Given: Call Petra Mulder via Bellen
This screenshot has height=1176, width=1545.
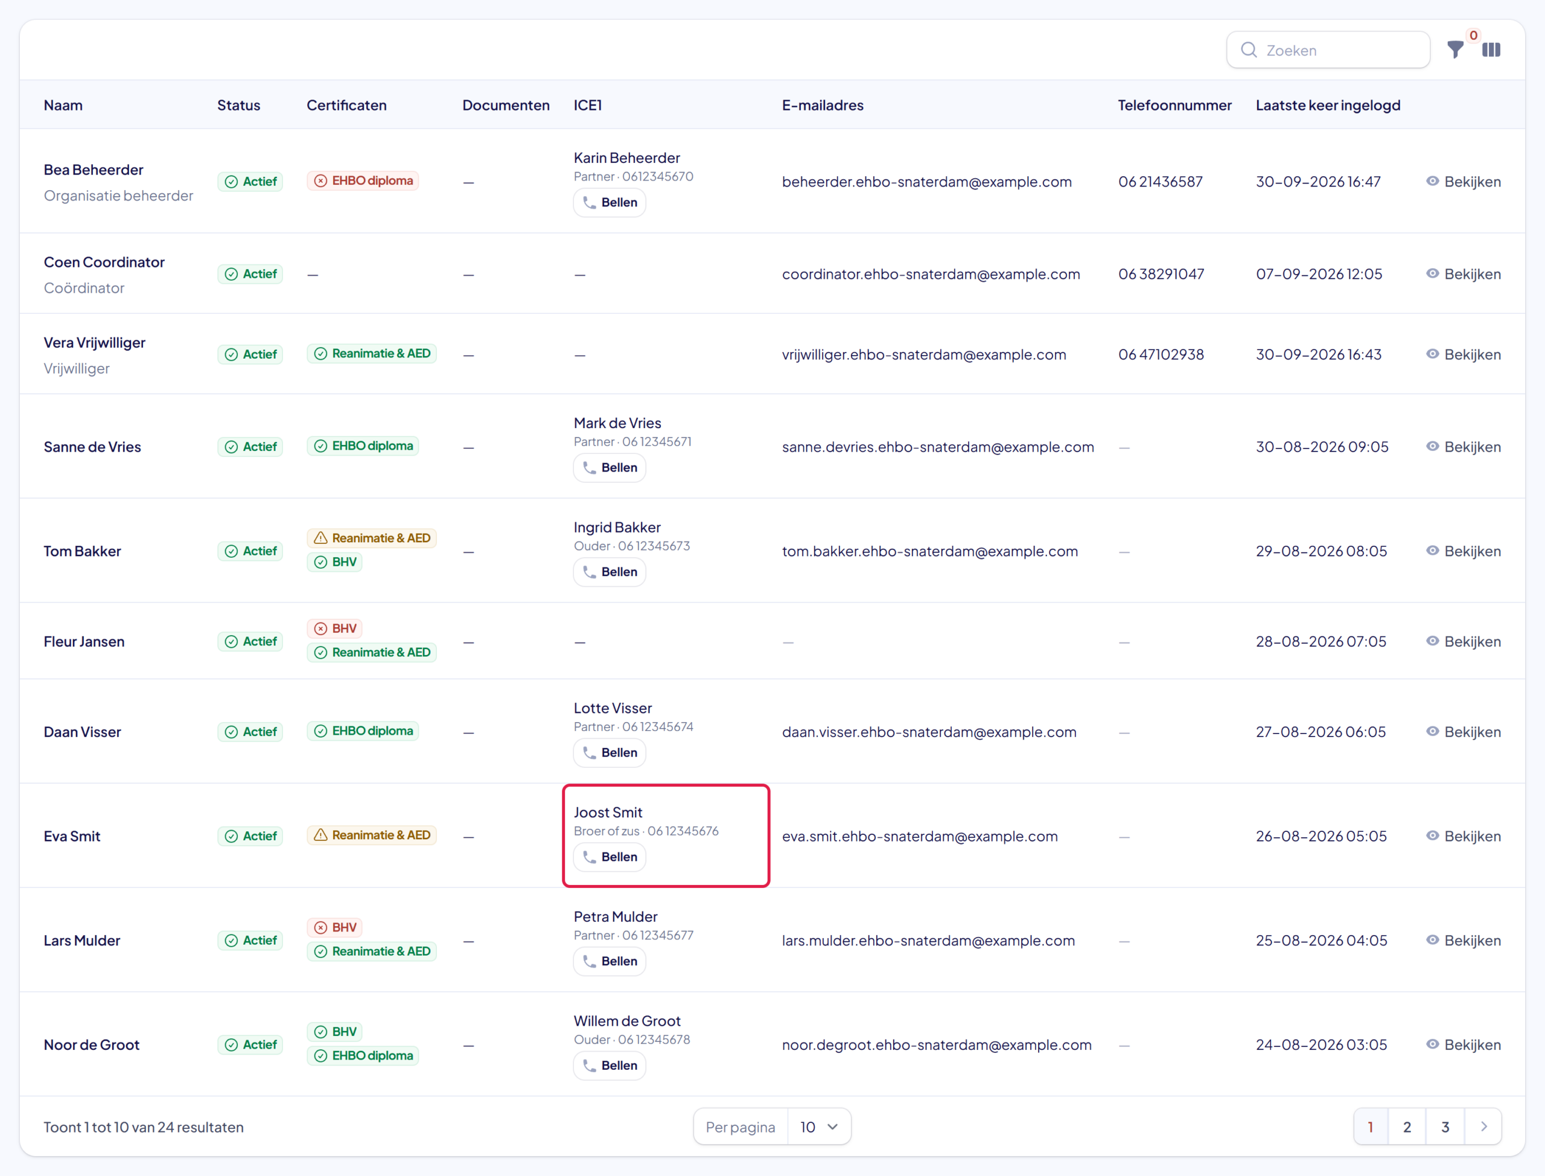Looking at the screenshot, I should 610,961.
